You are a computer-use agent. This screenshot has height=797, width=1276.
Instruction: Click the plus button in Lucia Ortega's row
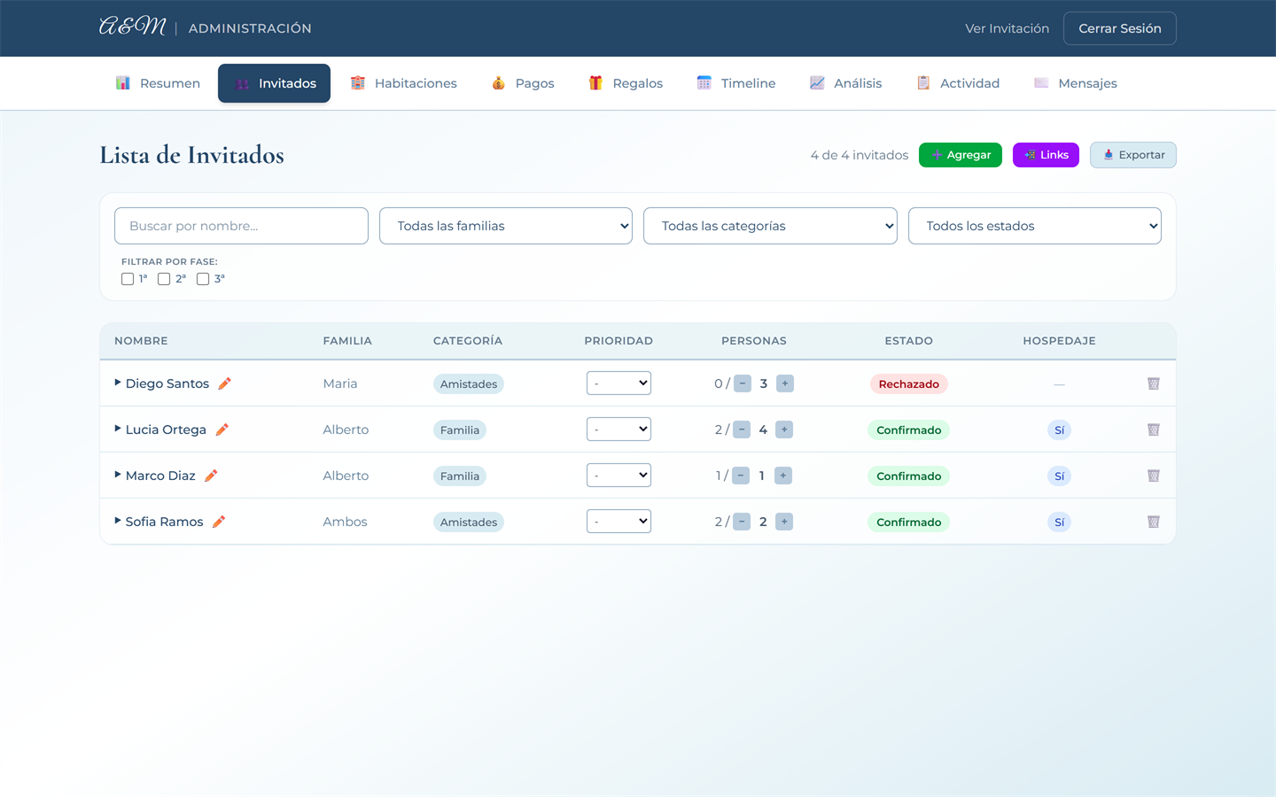[x=784, y=429]
